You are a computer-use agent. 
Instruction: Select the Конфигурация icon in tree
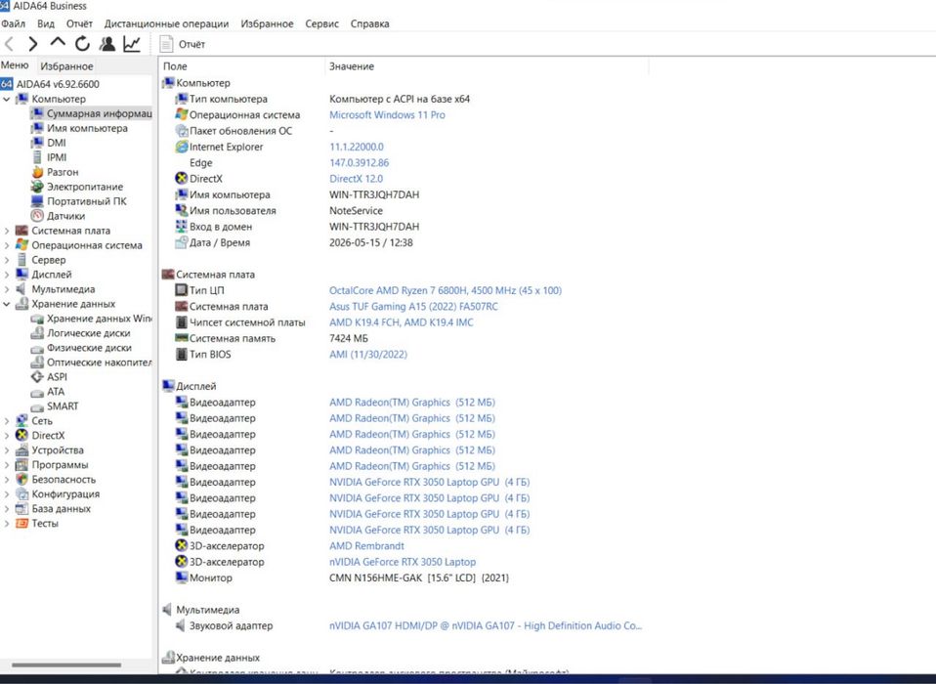pos(21,494)
